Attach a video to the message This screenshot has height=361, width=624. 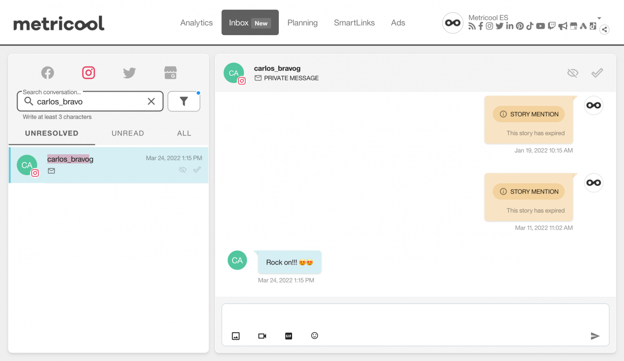click(262, 336)
